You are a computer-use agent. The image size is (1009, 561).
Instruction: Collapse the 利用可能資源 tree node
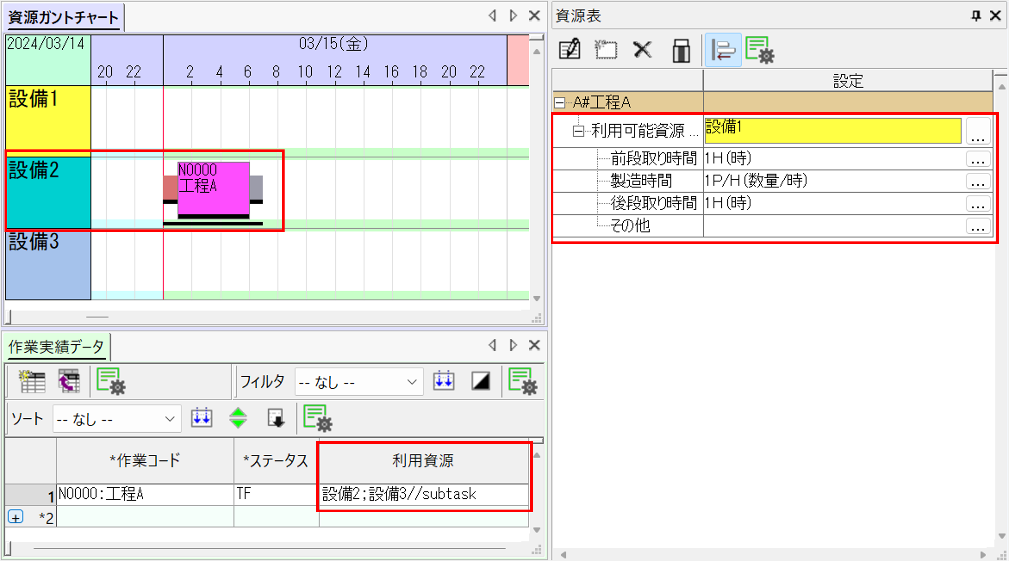click(578, 131)
